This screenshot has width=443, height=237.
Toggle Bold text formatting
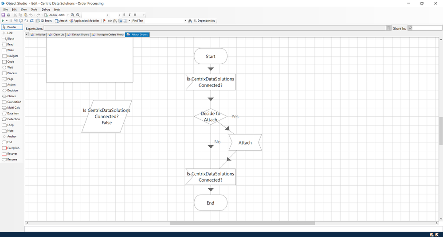tap(124, 15)
